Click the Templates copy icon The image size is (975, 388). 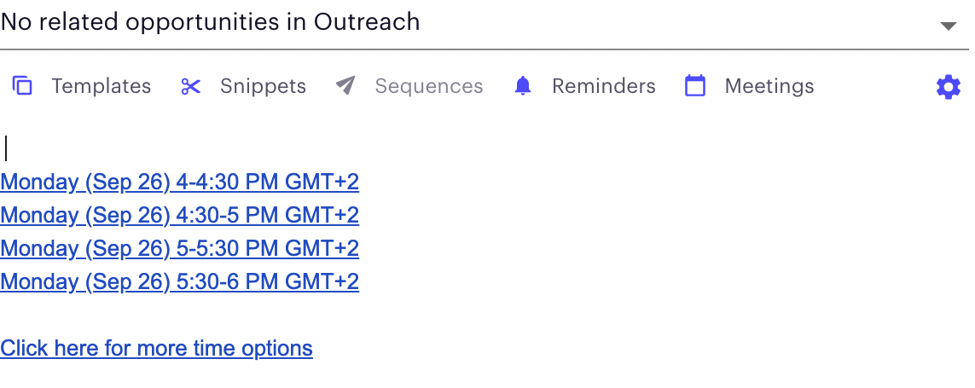point(22,86)
